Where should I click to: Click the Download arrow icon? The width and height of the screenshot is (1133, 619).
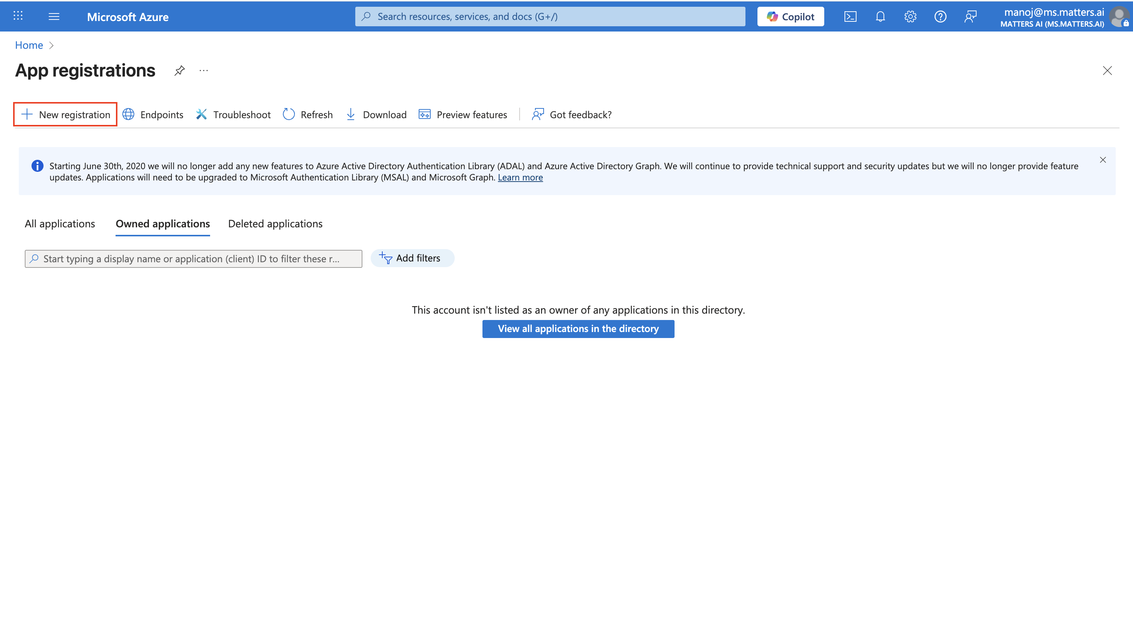click(x=350, y=114)
